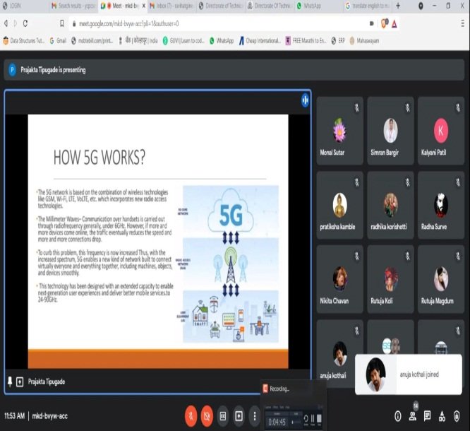Expand the circular dropdown in the tab strip
Screen dimensions: 470x431
[421, 6]
